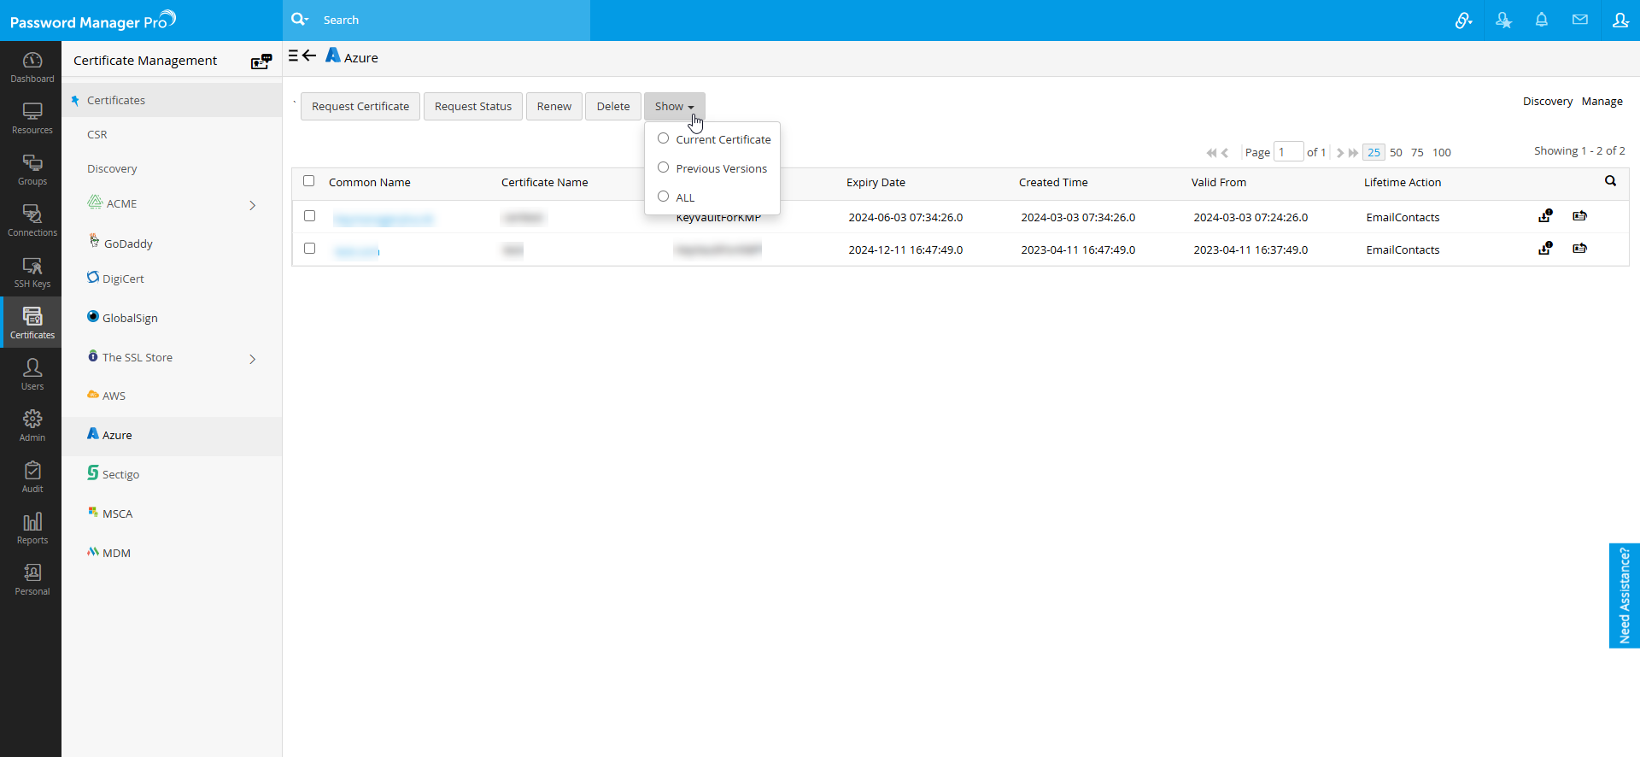Click the Renew button
Screen dimensions: 1640x757
point(554,106)
